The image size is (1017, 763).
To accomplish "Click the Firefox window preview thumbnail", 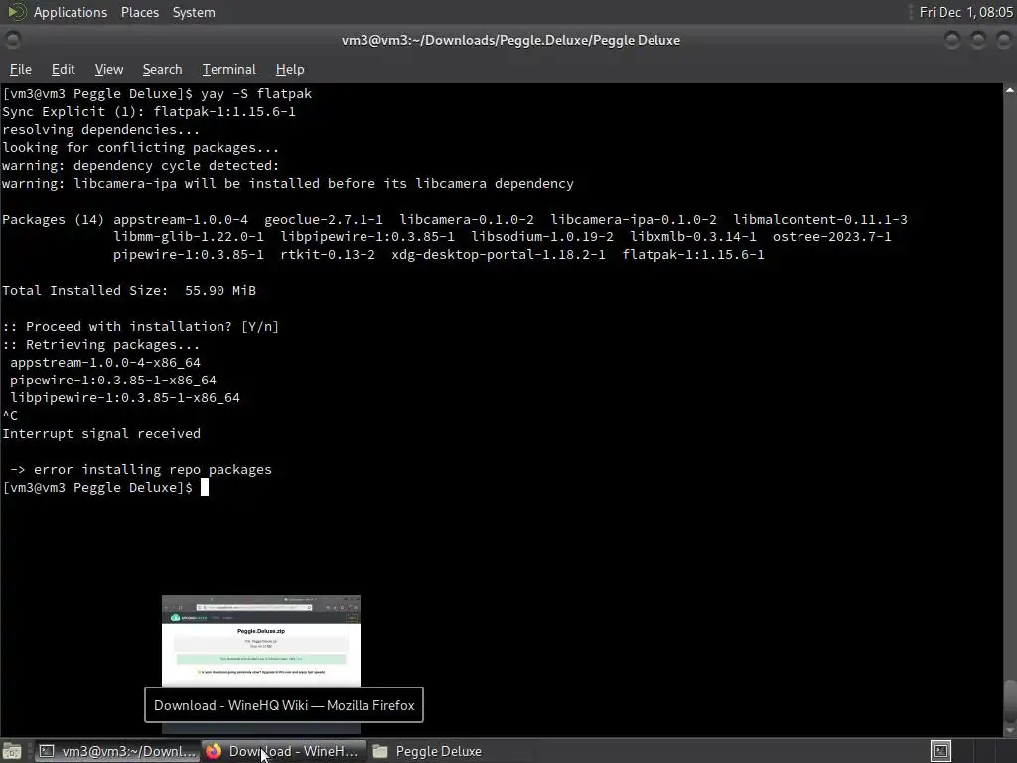I will point(261,641).
